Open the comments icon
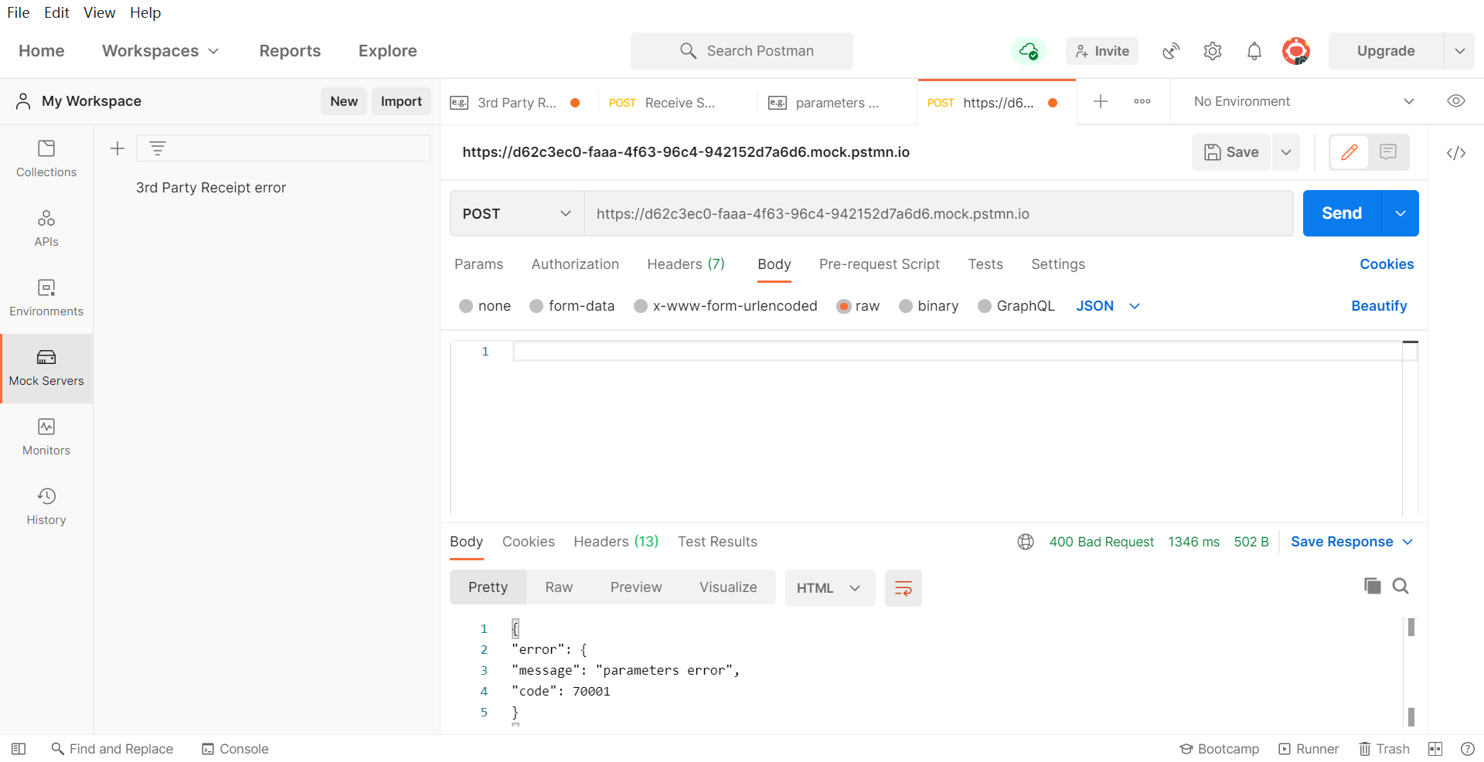The image size is (1484, 762). pos(1388,152)
